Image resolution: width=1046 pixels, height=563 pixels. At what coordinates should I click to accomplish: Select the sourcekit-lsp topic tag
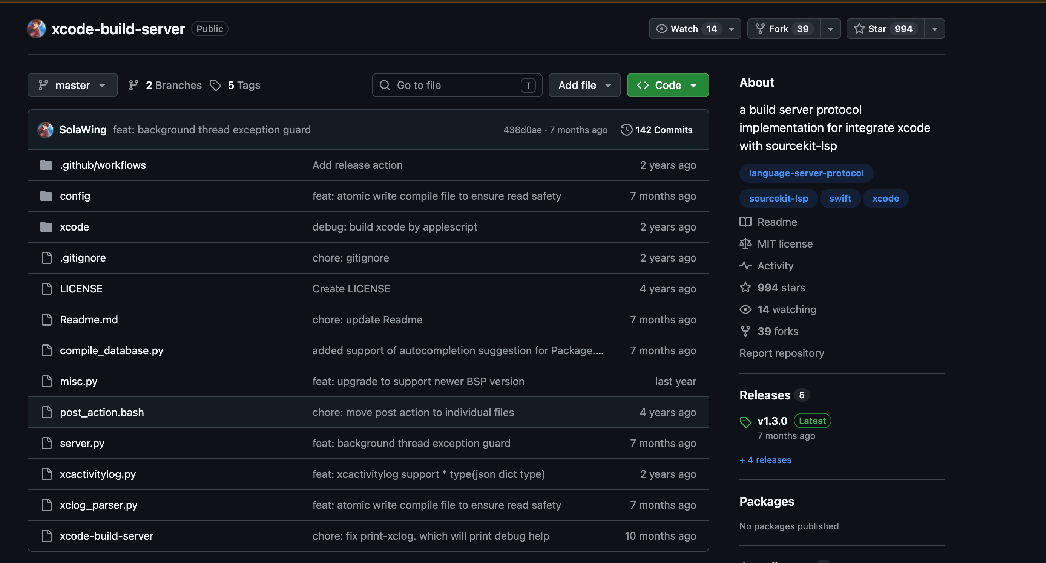778,199
